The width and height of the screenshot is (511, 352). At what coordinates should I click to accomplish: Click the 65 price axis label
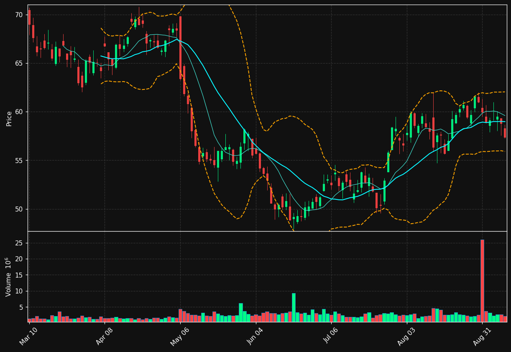[x=19, y=64]
